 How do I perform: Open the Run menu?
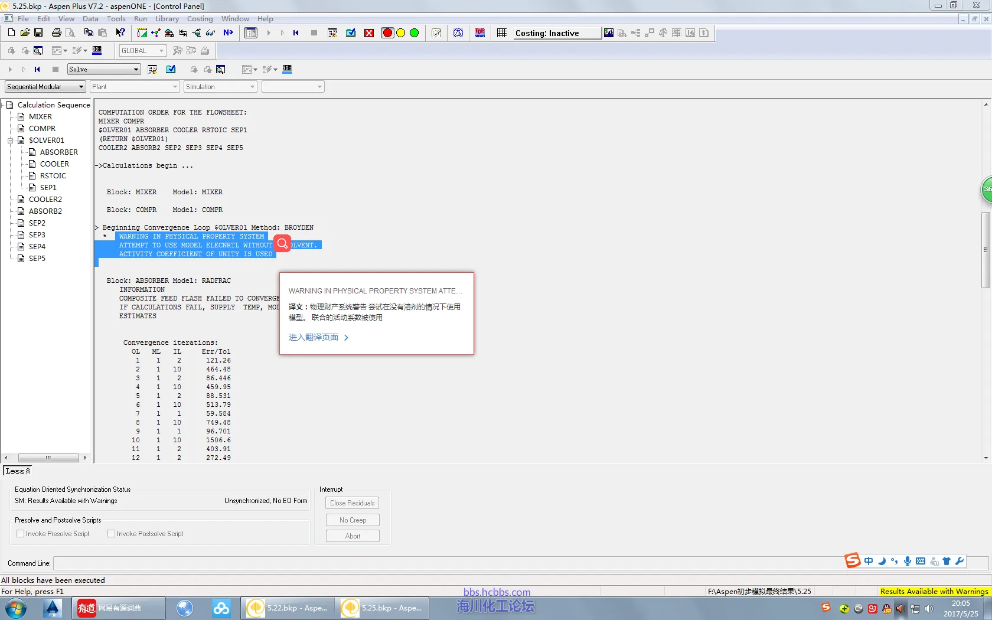(141, 19)
